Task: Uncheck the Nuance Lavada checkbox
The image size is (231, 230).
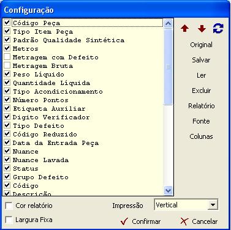Action: coord(7,159)
